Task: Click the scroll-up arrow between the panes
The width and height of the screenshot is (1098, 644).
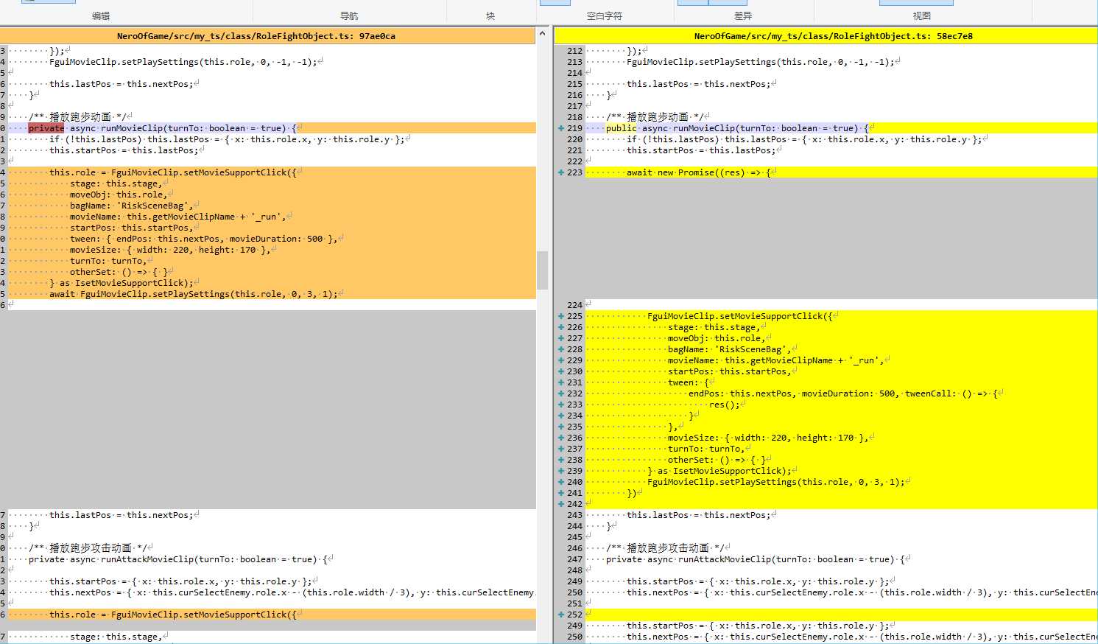Action: [543, 34]
